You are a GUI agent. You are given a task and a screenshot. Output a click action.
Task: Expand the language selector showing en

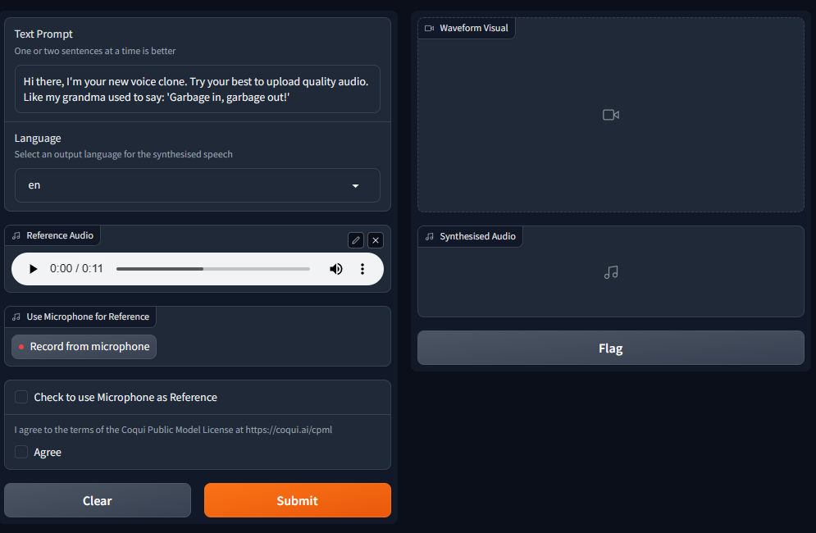[x=197, y=185]
